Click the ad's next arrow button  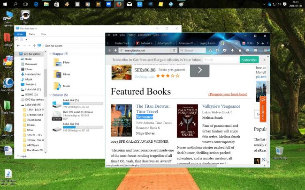point(199,70)
